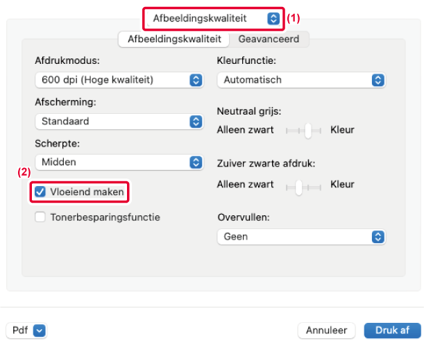Click the Overvullen Geen field text
Screen dimensions: 424x343
pos(236,237)
